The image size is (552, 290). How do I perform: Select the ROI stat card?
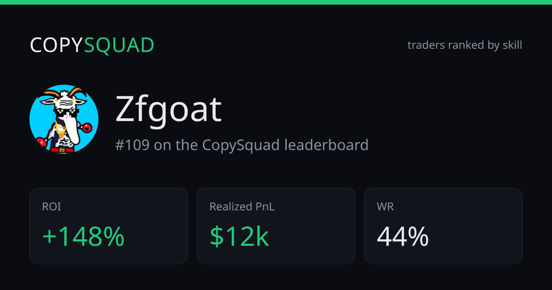pos(109,226)
